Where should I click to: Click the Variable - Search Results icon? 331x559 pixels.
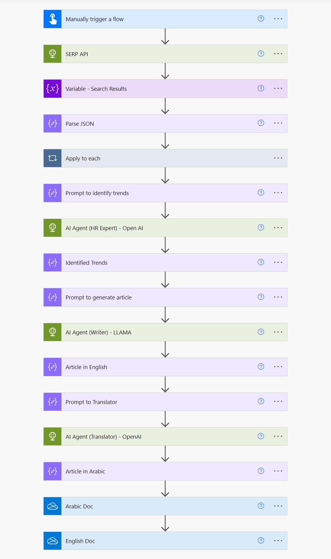click(x=53, y=89)
